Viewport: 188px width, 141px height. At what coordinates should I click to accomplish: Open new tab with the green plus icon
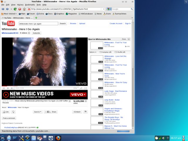[x=36, y=18]
